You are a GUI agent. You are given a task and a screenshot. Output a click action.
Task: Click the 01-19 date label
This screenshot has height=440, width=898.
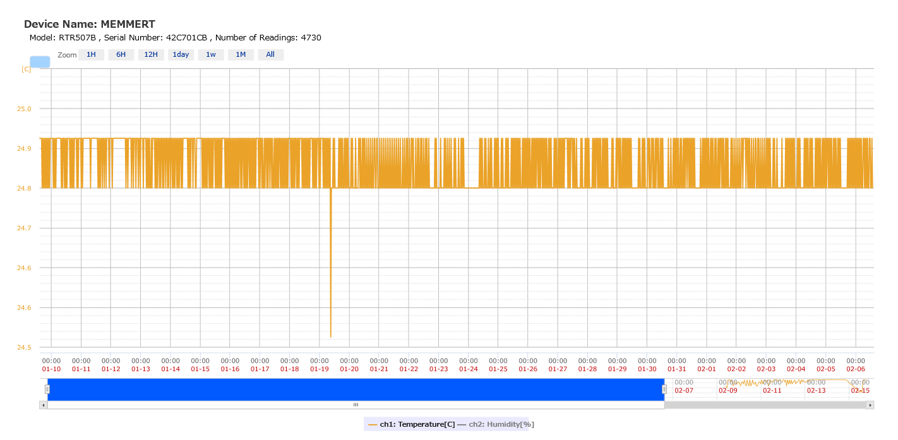[x=320, y=369]
